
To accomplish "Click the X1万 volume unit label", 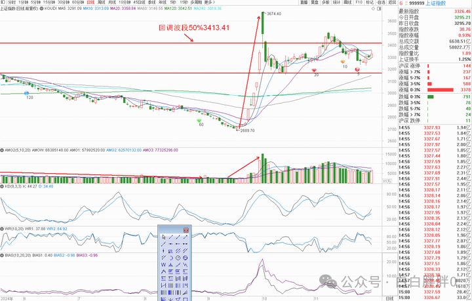I will pos(387,181).
